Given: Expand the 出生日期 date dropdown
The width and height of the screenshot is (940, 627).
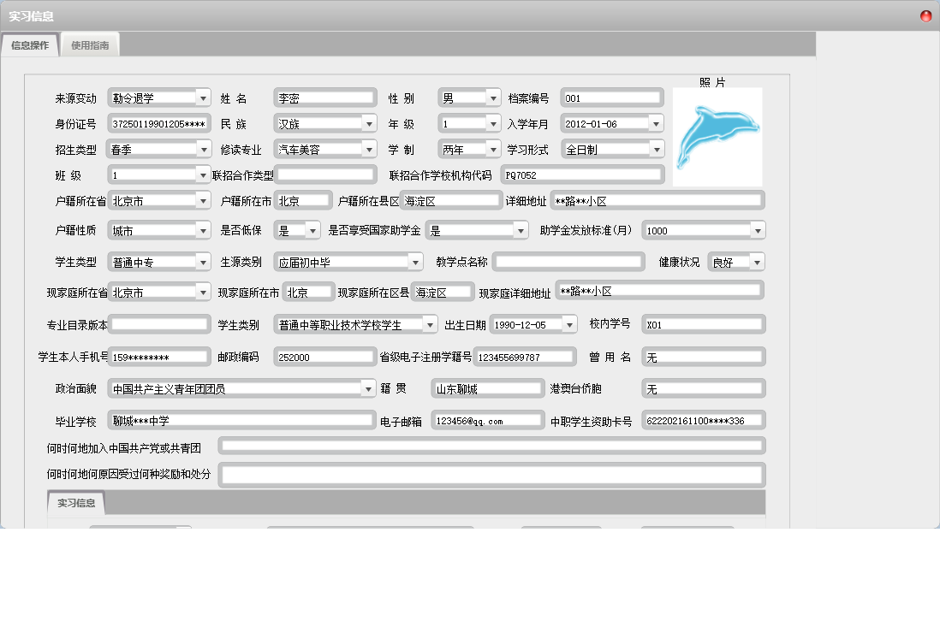Looking at the screenshot, I should (x=568, y=325).
